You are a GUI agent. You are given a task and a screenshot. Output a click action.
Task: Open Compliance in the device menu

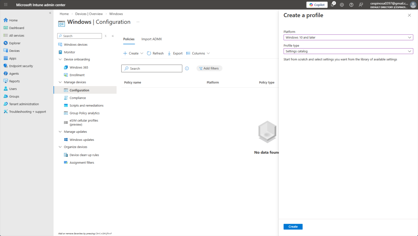tap(78, 98)
